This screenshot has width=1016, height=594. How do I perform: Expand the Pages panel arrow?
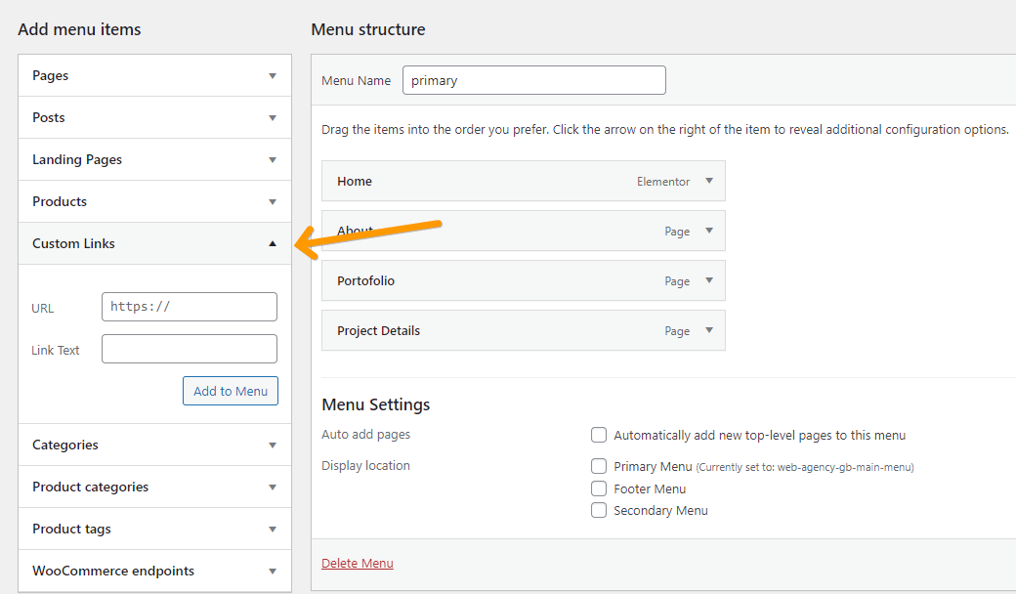pyautogui.click(x=273, y=76)
